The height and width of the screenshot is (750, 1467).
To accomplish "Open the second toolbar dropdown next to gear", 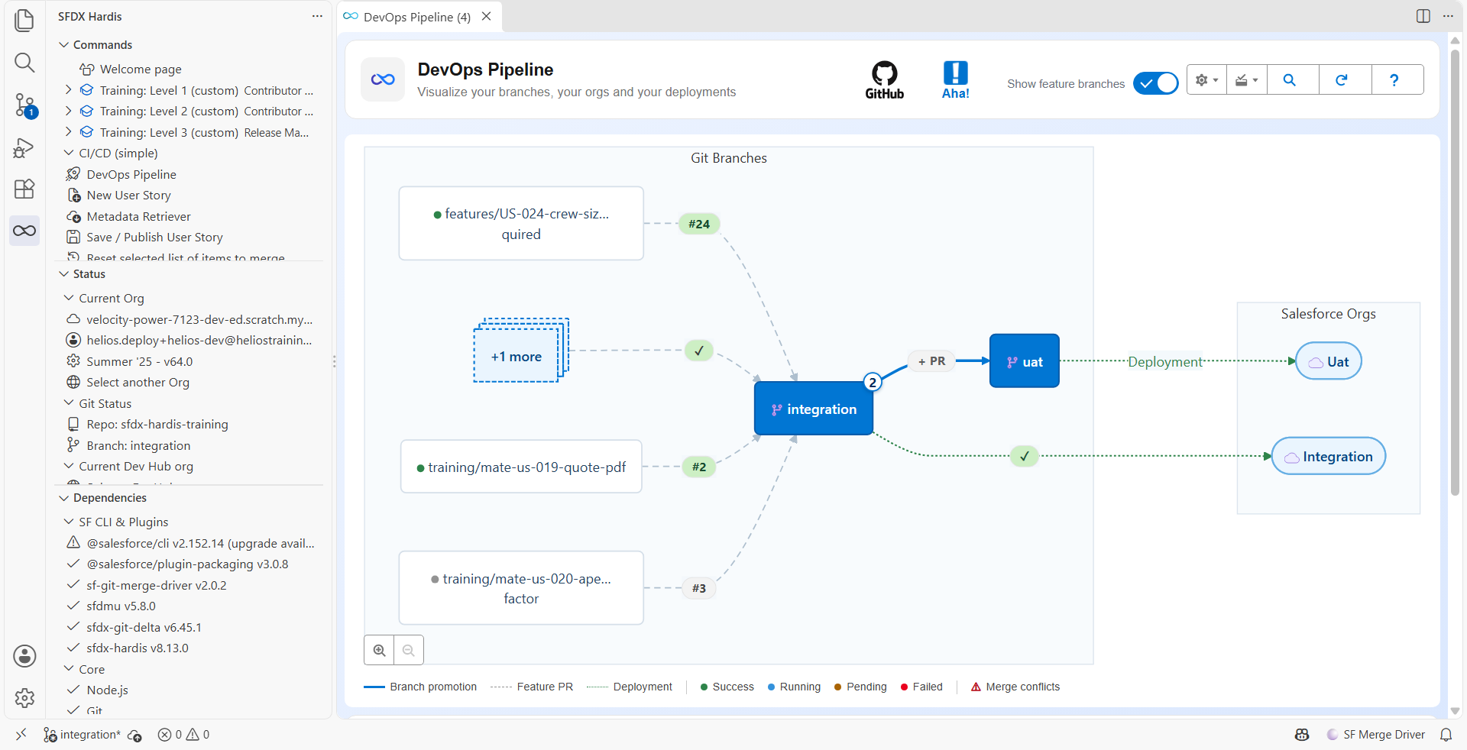I will pyautogui.click(x=1246, y=79).
